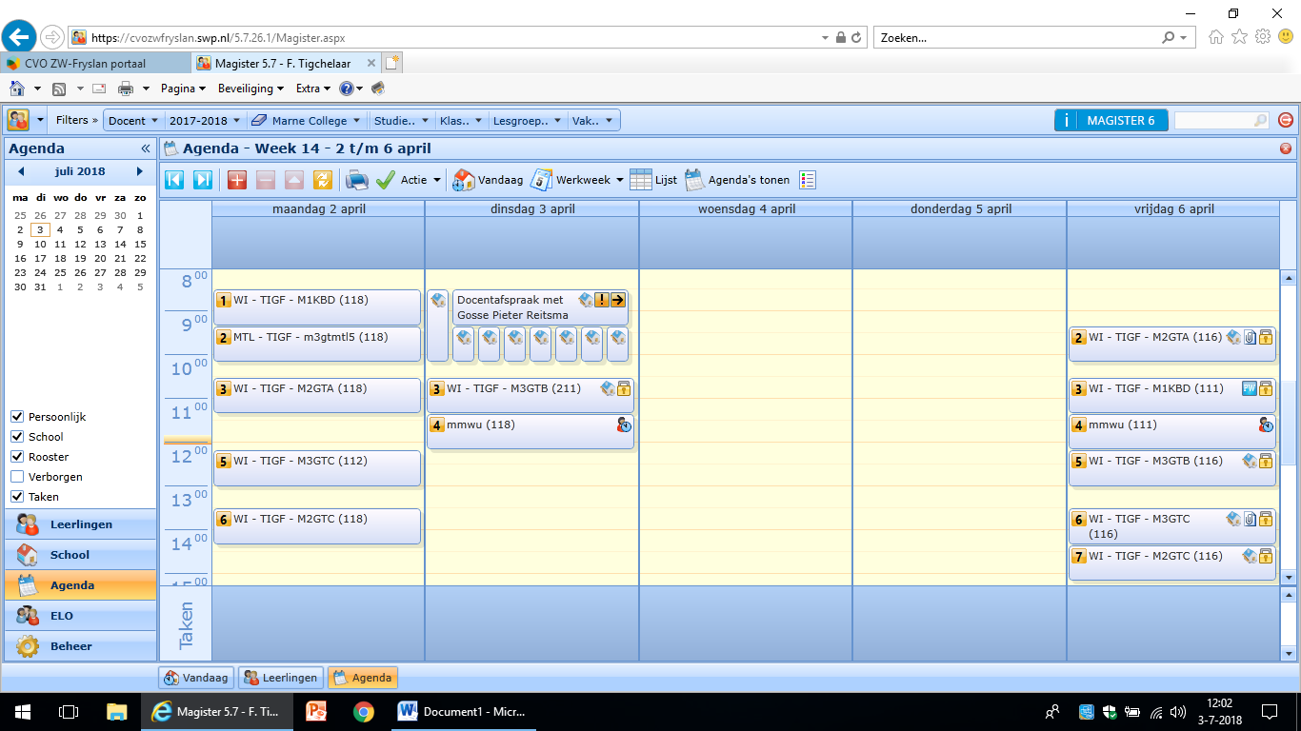Open the MAGISTER 6 button

click(1111, 121)
